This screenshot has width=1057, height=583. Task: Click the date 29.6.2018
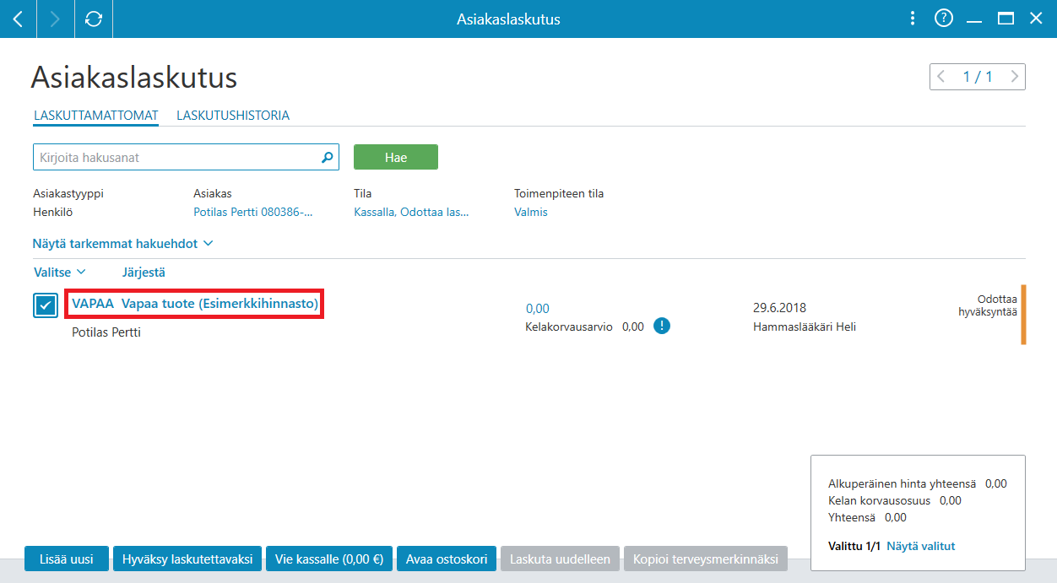pos(779,308)
